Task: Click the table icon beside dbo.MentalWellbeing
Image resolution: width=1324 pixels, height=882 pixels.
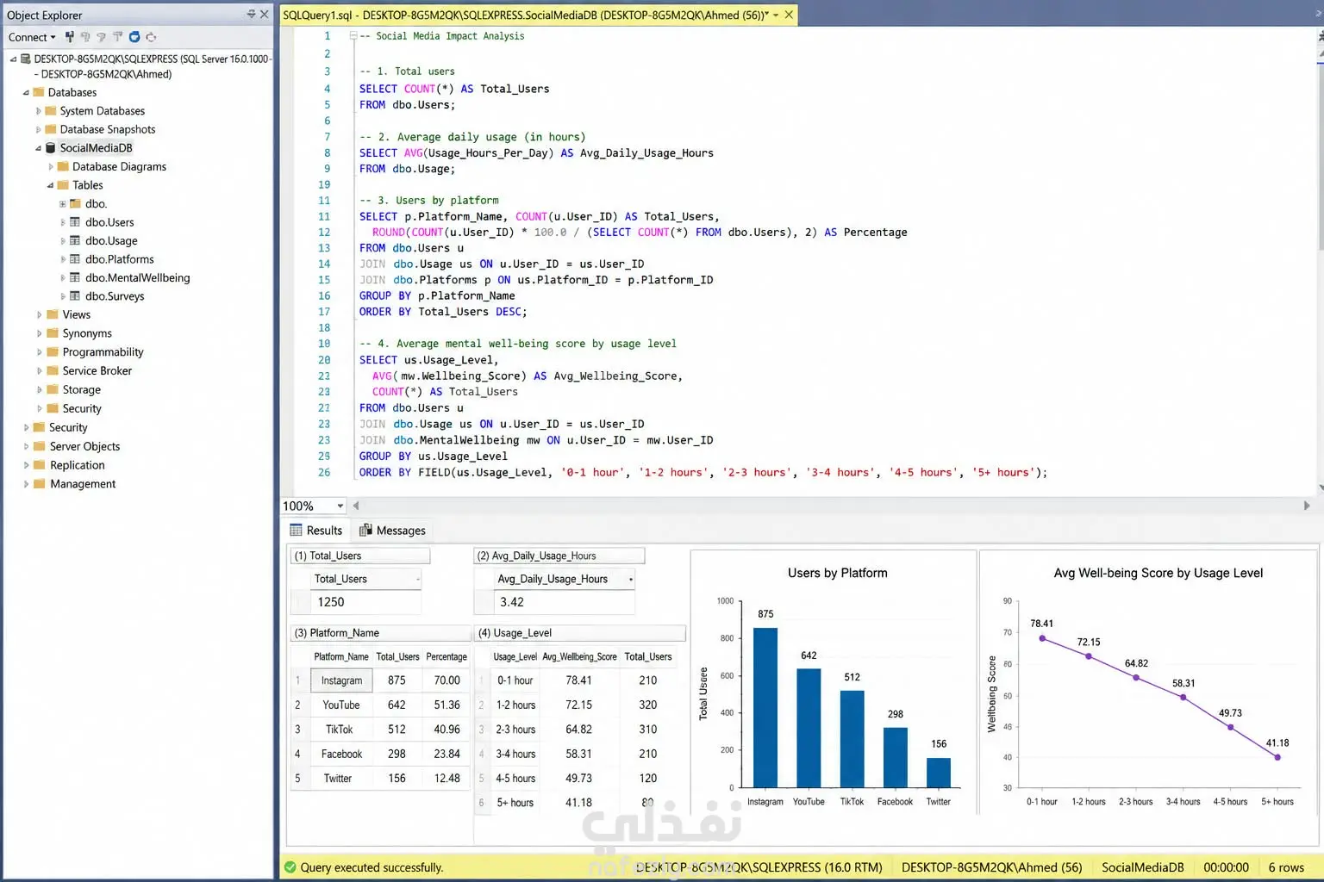Action: coord(75,278)
